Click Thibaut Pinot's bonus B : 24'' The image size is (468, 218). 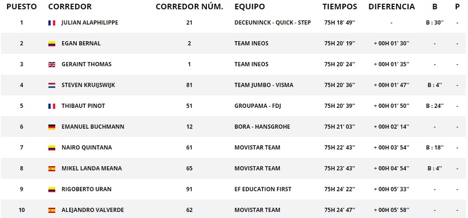[x=435, y=106]
